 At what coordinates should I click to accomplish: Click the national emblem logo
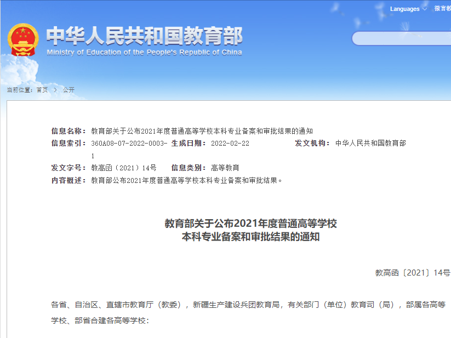coord(23,39)
